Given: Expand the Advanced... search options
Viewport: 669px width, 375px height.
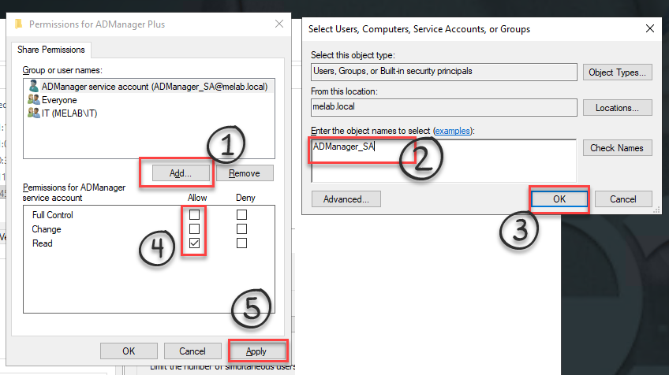Looking at the screenshot, I should pos(346,199).
